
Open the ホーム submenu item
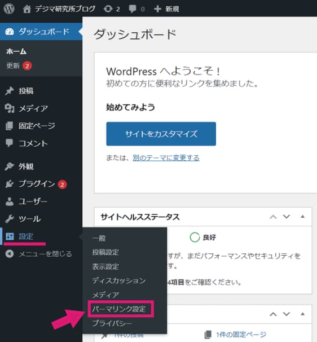tap(16, 51)
